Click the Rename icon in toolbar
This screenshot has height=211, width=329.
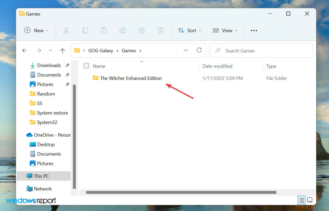(x=123, y=30)
